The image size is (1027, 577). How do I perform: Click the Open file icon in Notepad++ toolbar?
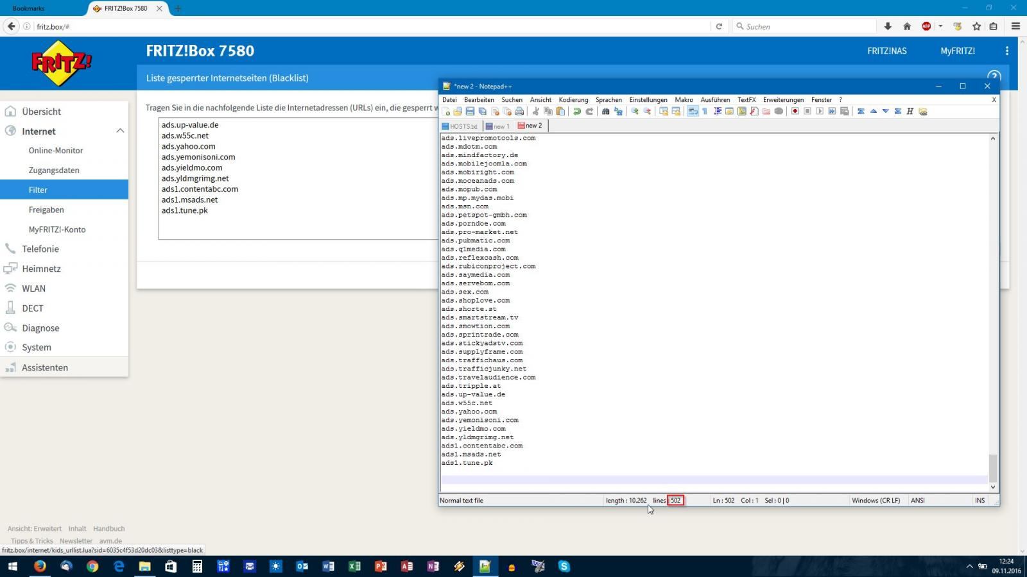click(458, 112)
